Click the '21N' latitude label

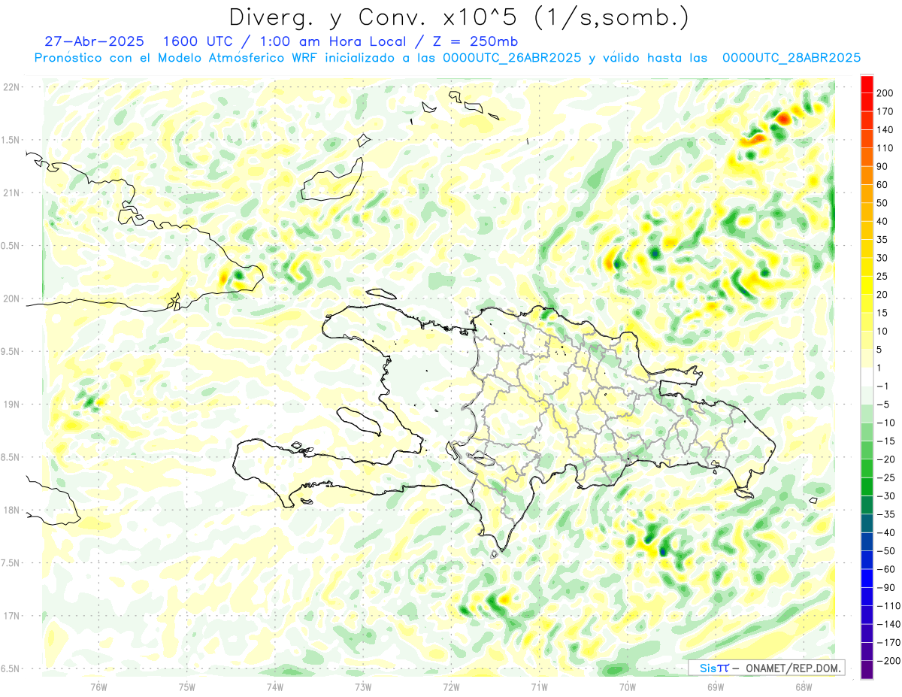coord(11,192)
